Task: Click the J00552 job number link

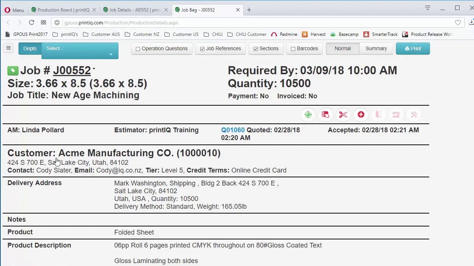Action: pyautogui.click(x=72, y=71)
